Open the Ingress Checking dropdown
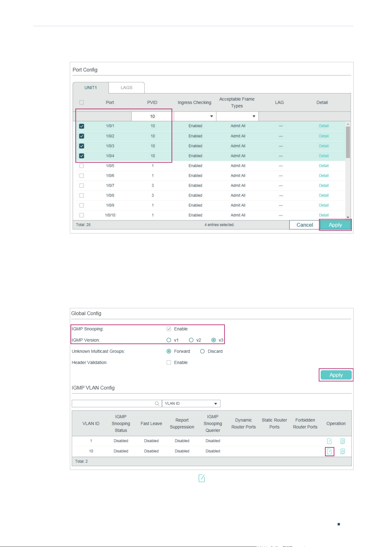387x547 pixels. pos(195,116)
